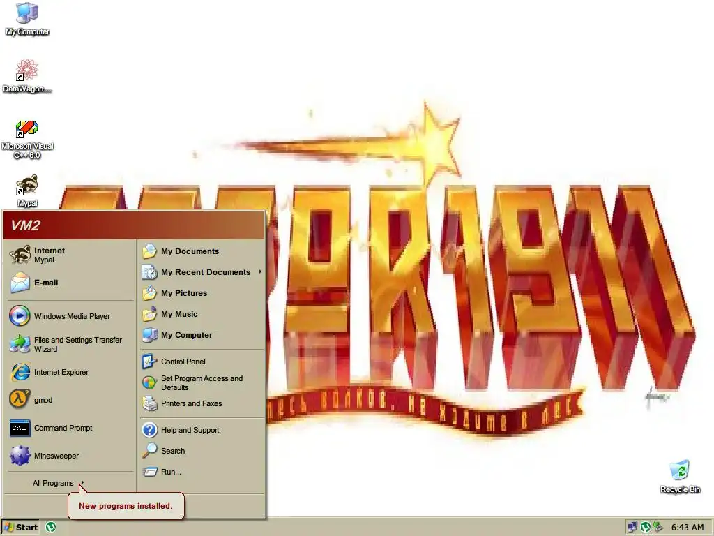The image size is (714, 536).
Task: Click the Printers and Faxes label
Action: [x=191, y=403]
